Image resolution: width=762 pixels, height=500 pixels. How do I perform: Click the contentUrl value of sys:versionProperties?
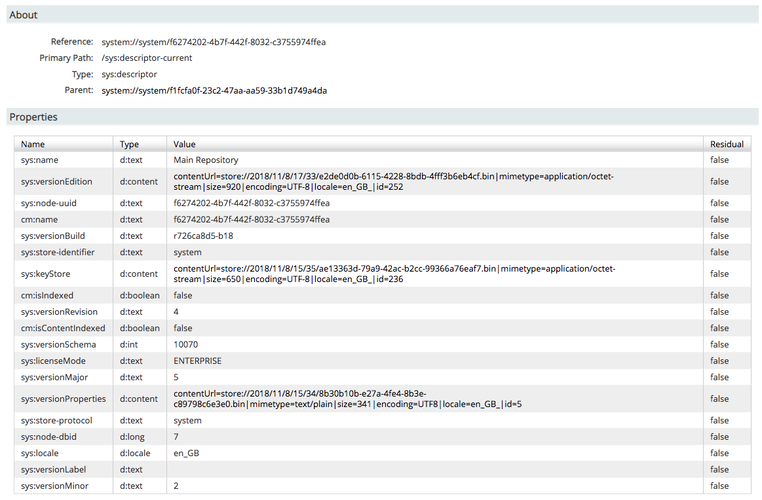click(347, 399)
